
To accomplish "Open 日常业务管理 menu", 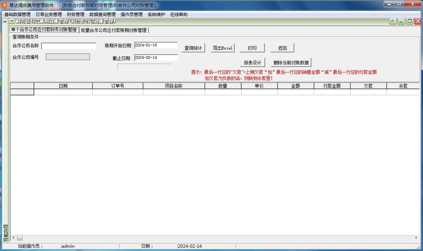I will coord(49,14).
